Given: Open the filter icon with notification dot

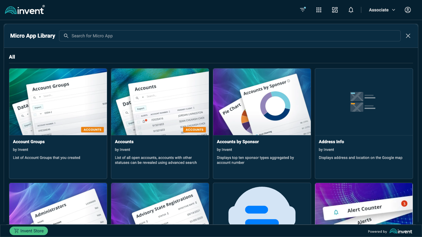Looking at the screenshot, I should point(302,10).
